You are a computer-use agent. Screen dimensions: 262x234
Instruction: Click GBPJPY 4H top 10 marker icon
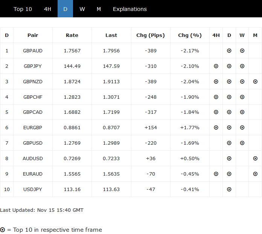(216, 66)
